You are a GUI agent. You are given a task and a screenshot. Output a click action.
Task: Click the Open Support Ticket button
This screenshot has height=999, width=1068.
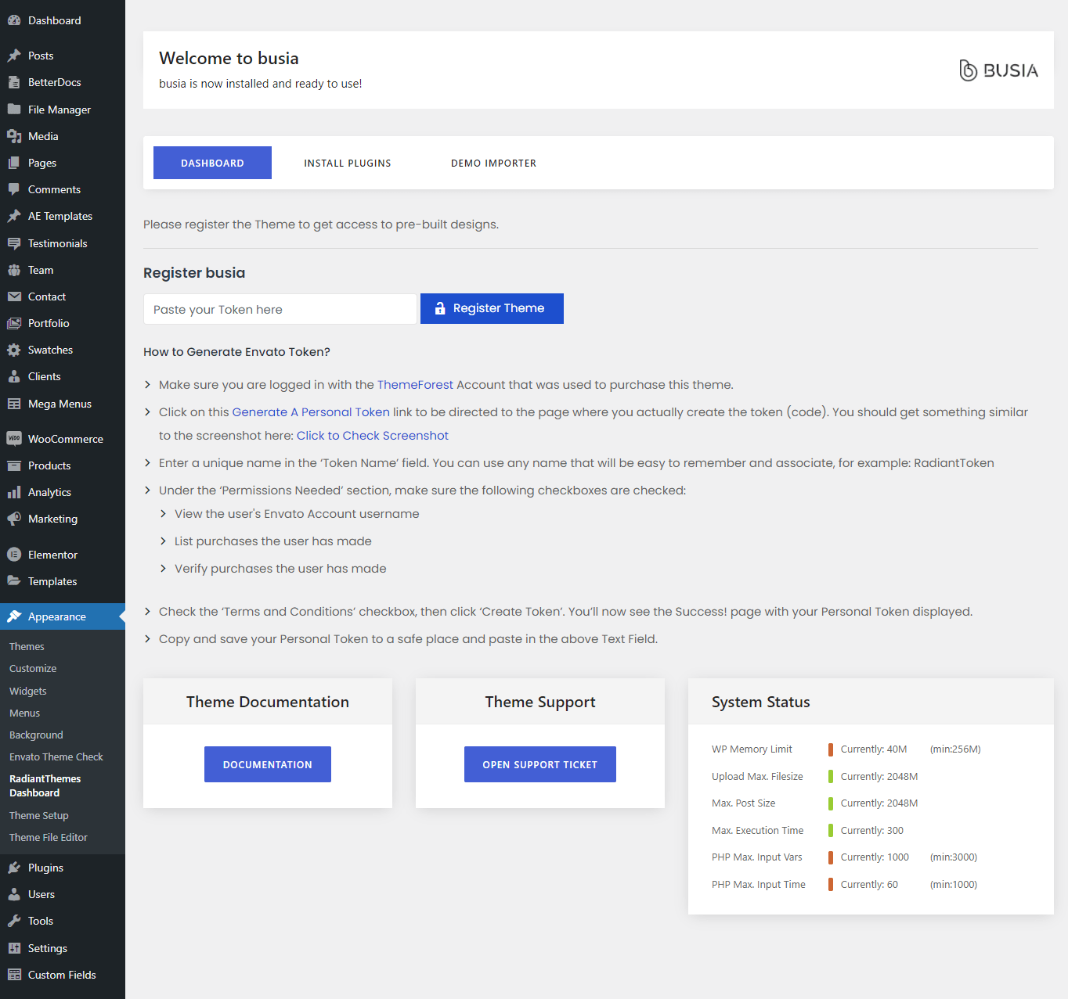[x=539, y=764]
